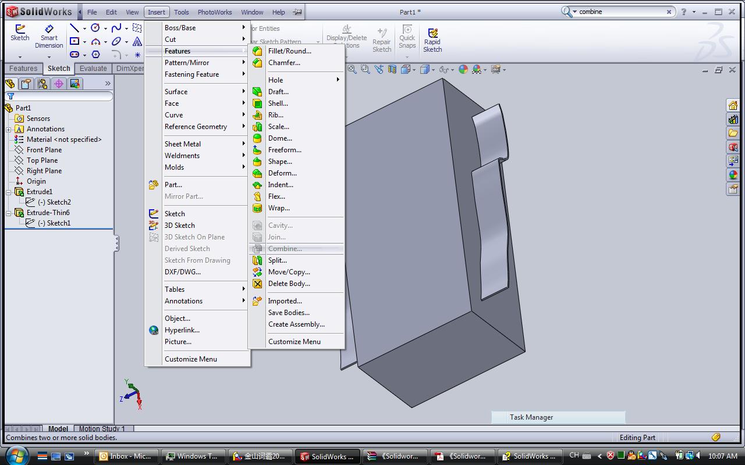Open the FeatureManager design tree tab
745x465 pixels.
[10, 84]
